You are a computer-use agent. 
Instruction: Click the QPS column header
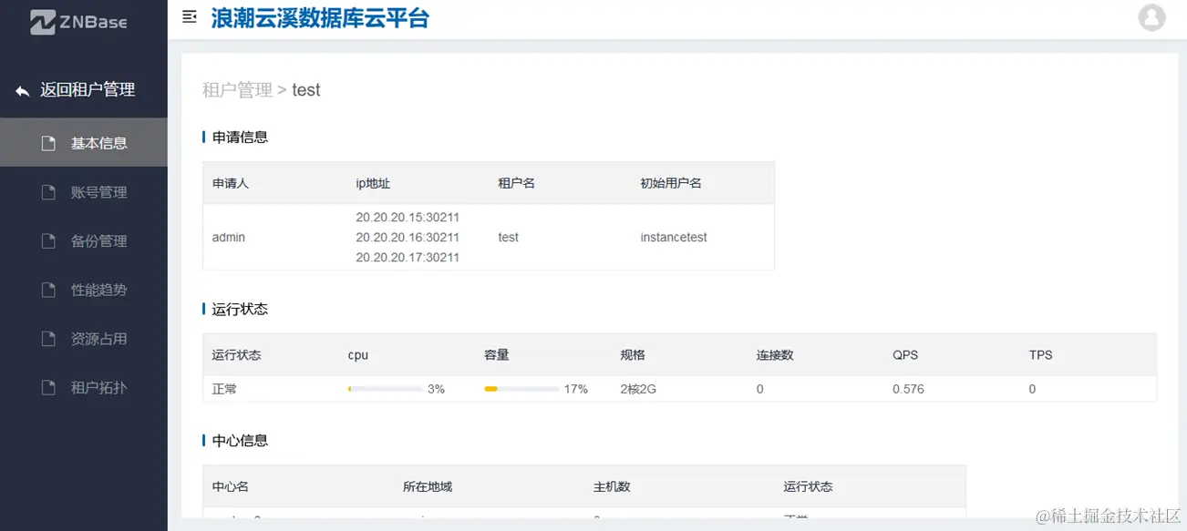click(x=905, y=355)
